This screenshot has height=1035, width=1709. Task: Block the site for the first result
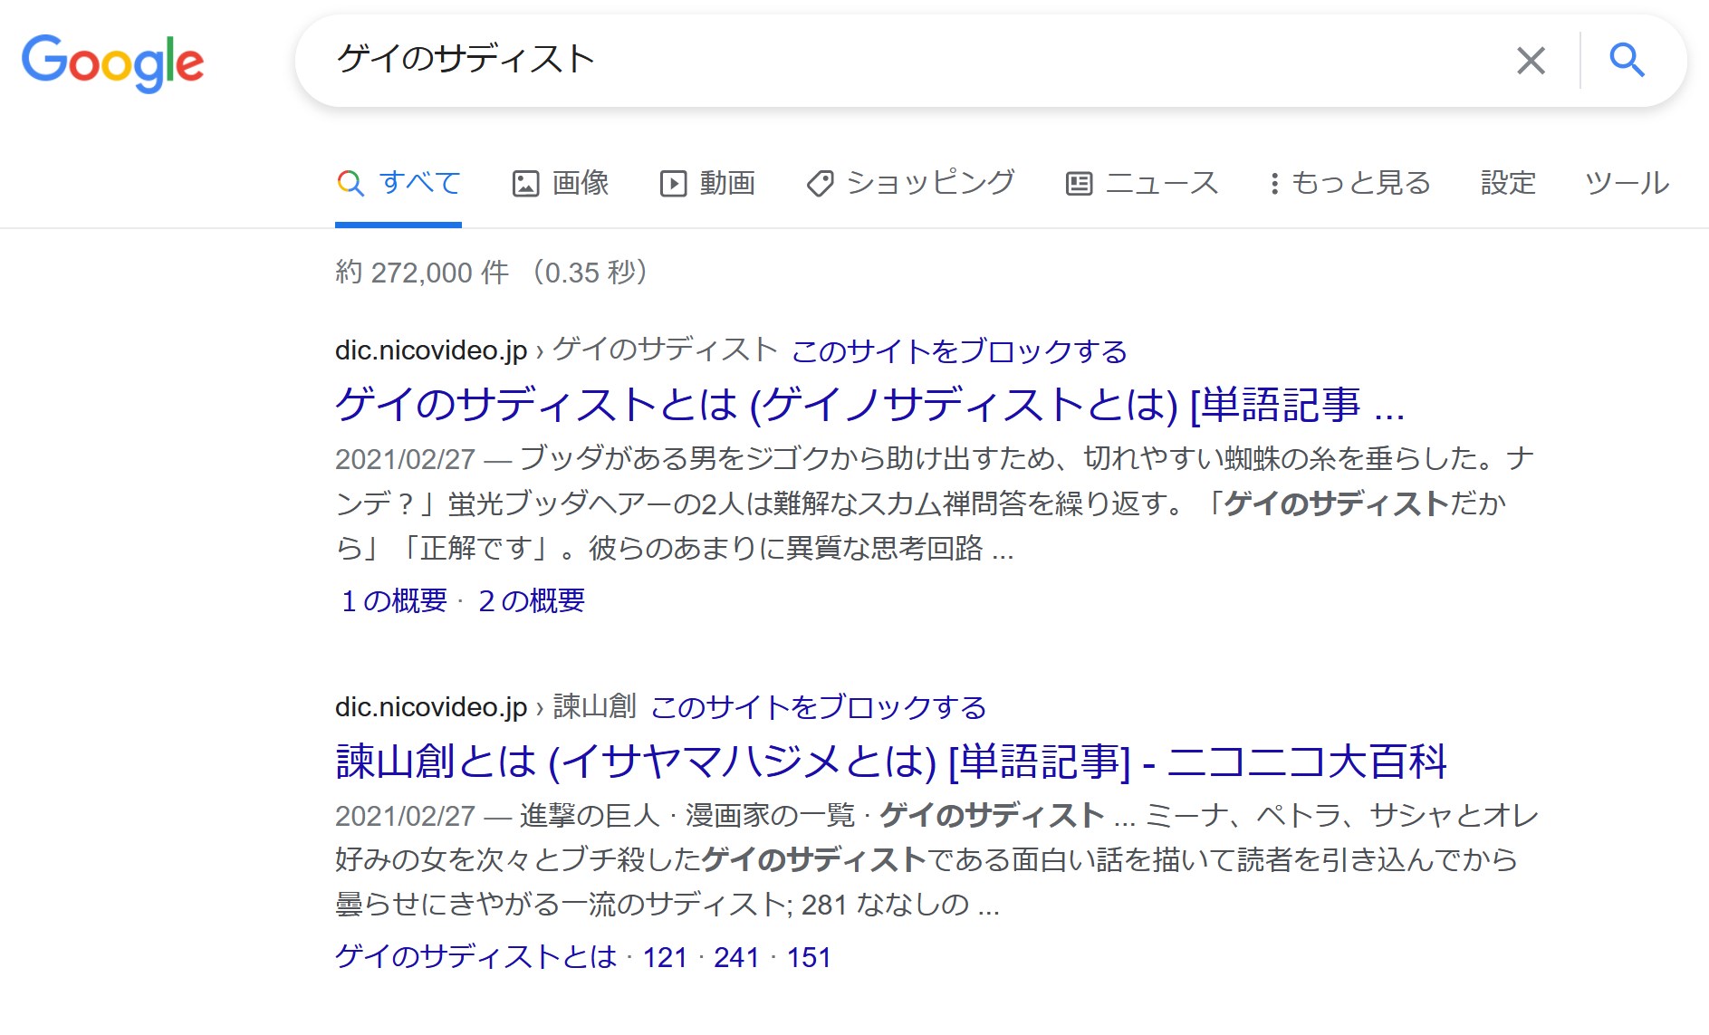(959, 351)
